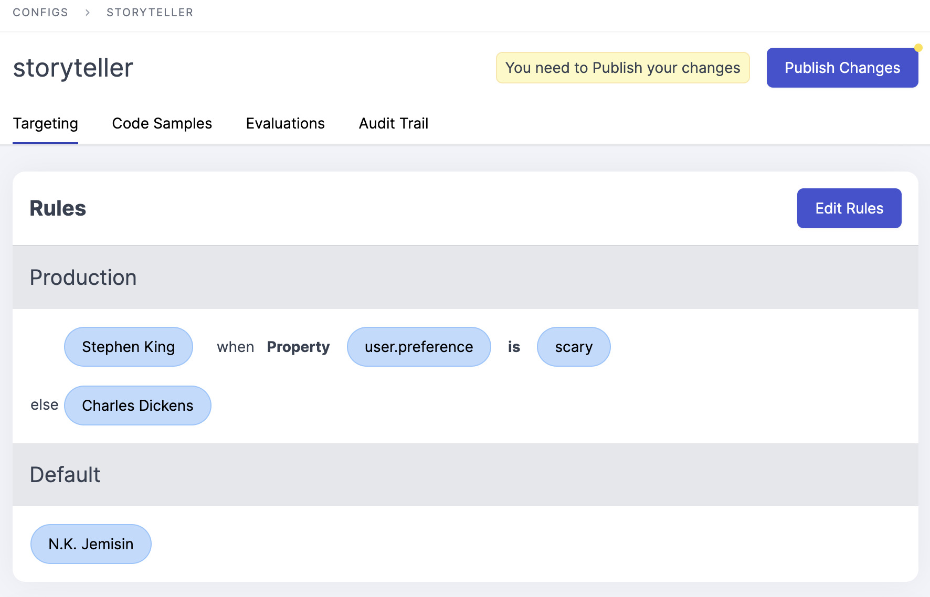930x597 pixels.
Task: Click the yellow unpublished-changes indicator dot
Action: point(918,48)
